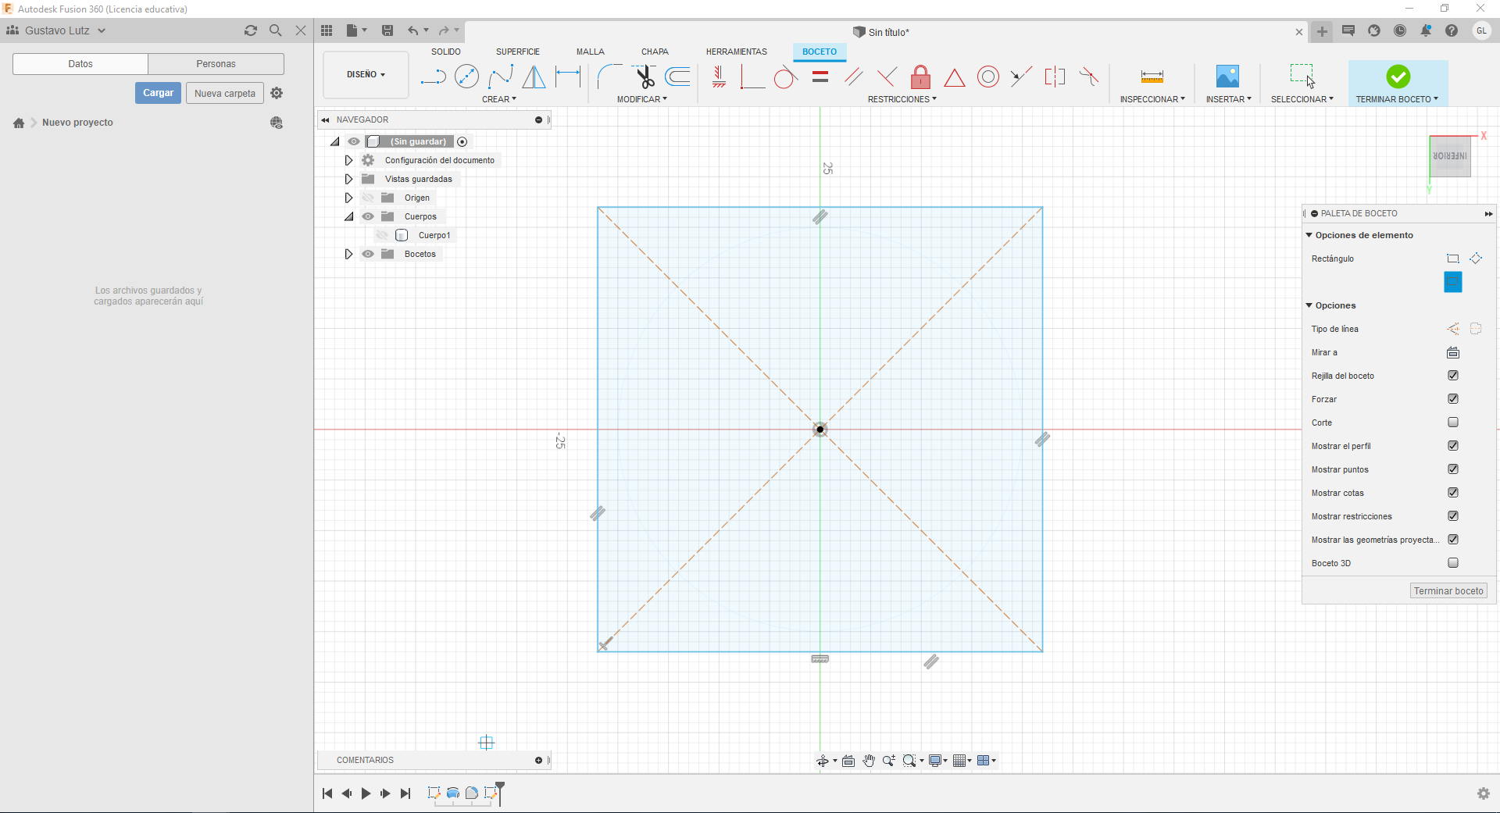This screenshot has height=813, width=1500.
Task: Open the INSERTAR dropdown menu
Action: [x=1229, y=99]
